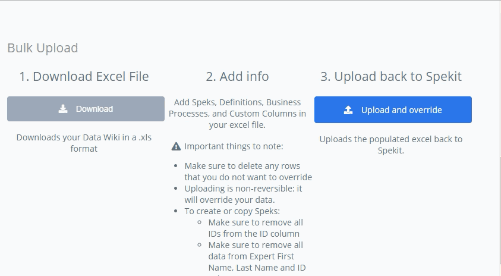Click the Download button

(x=86, y=109)
